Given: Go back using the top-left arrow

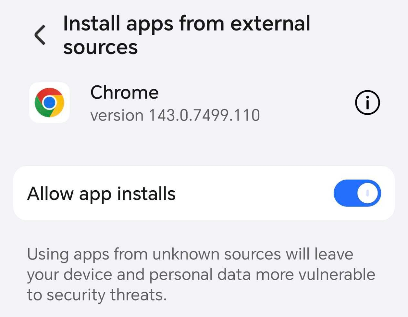Looking at the screenshot, I should [x=40, y=35].
